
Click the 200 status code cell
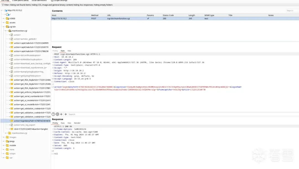164,19
